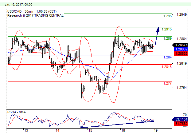Click the 1.2754 price axis value
Image resolution: width=191 pixels, height=135 pixels.
click(181, 88)
